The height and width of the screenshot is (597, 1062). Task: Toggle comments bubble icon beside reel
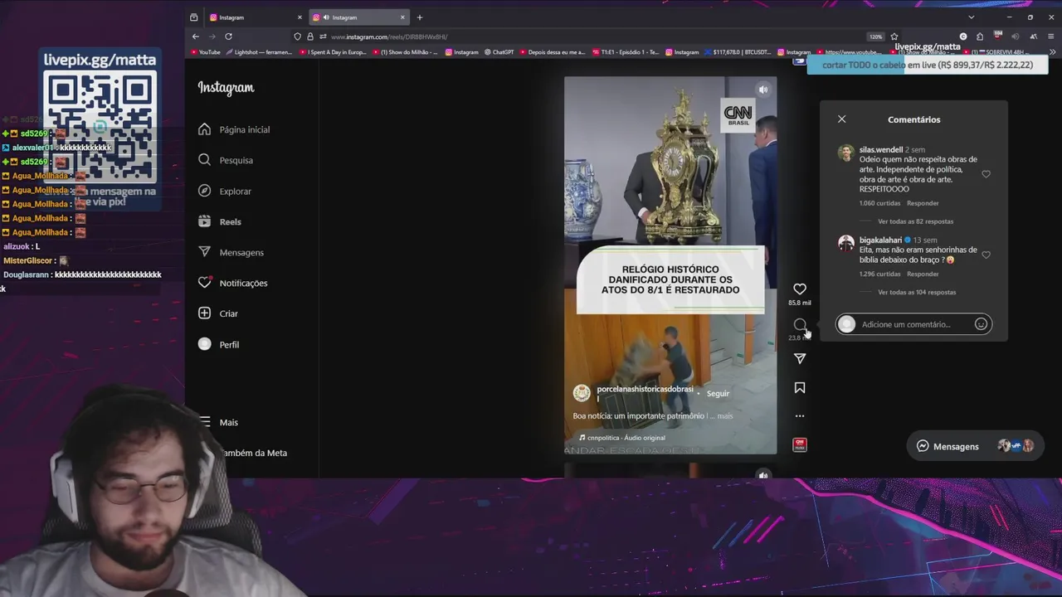800,324
